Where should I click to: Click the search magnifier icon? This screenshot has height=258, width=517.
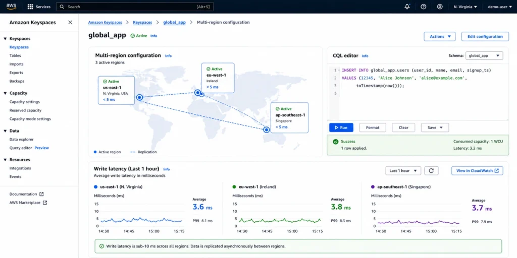point(62,7)
